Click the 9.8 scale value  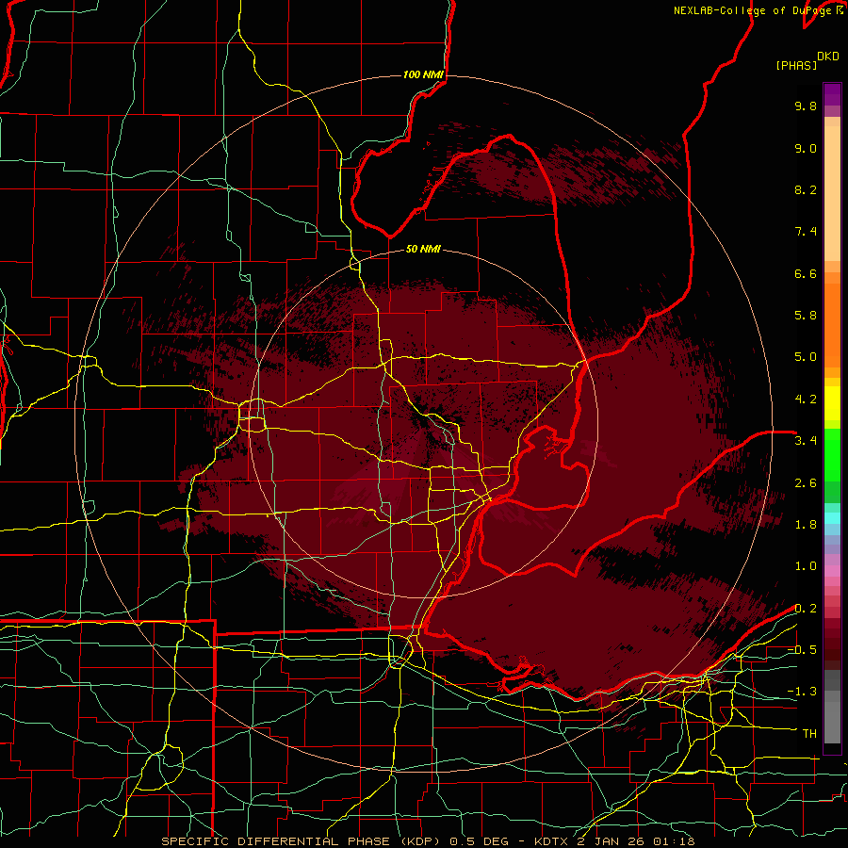(x=806, y=106)
